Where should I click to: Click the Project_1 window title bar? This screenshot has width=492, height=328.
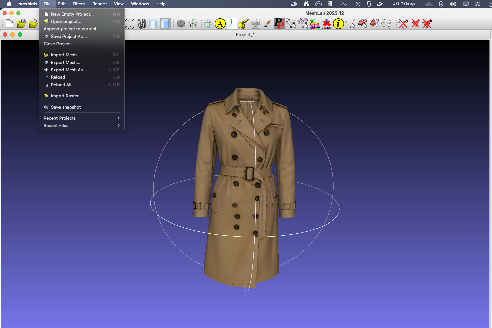coord(245,34)
